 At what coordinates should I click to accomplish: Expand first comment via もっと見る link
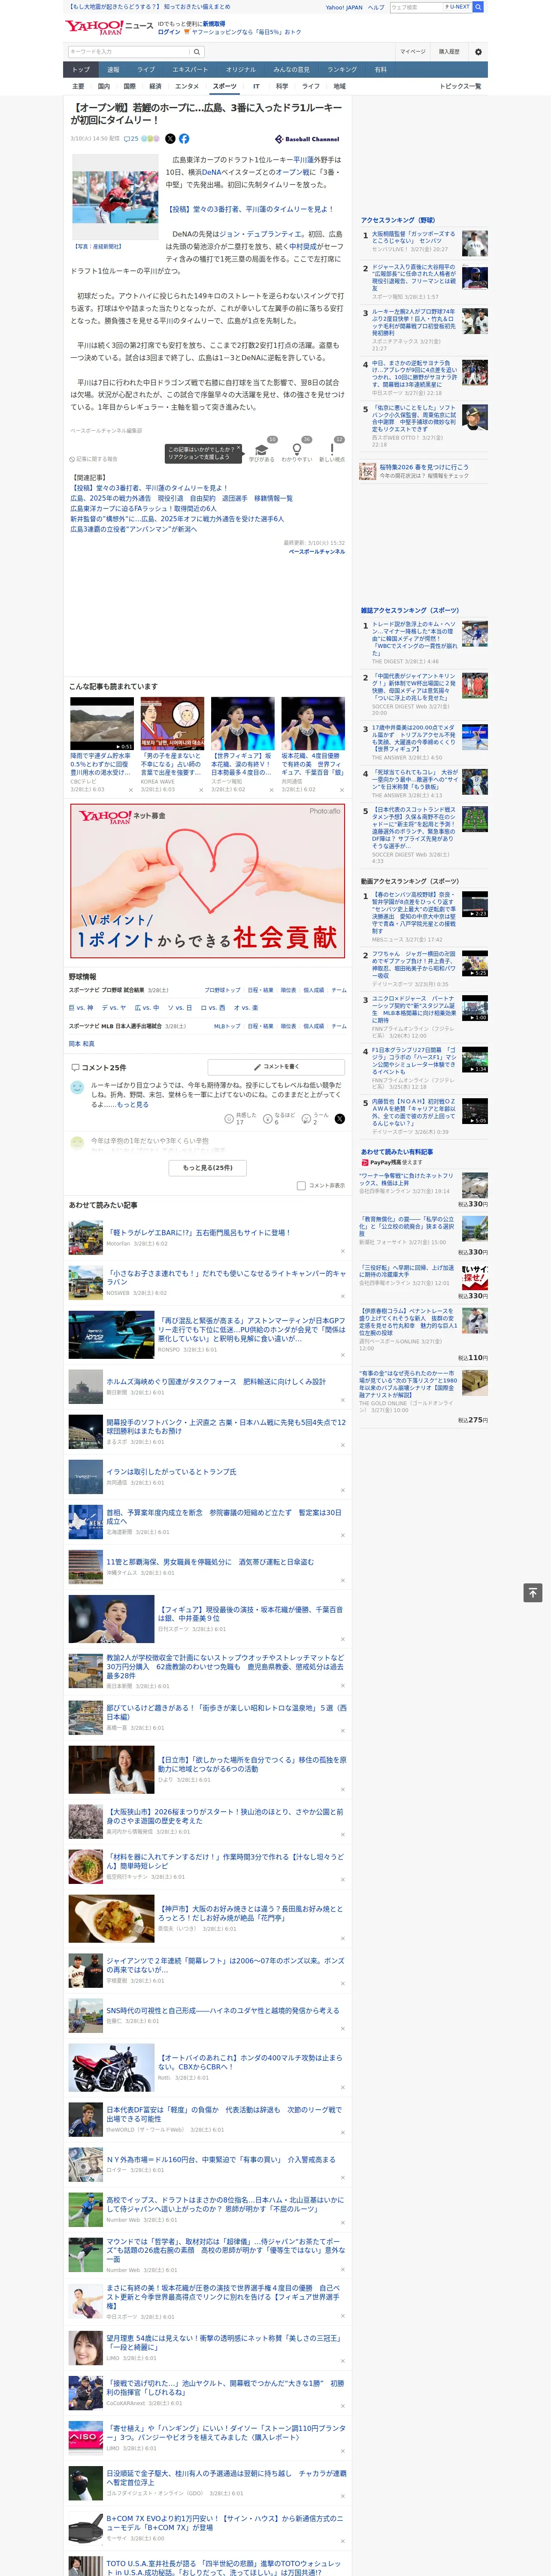[x=133, y=1105]
